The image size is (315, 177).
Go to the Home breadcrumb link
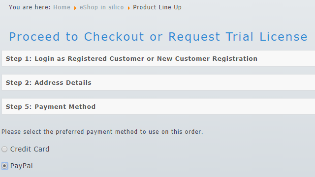(62, 7)
